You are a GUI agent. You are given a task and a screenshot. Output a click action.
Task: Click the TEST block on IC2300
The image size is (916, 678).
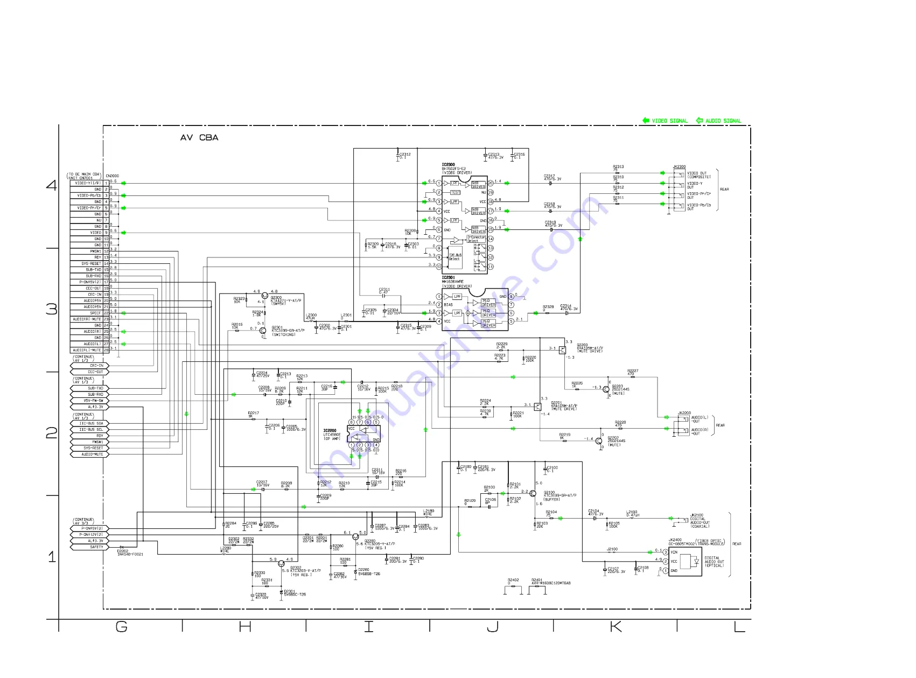[455, 192]
